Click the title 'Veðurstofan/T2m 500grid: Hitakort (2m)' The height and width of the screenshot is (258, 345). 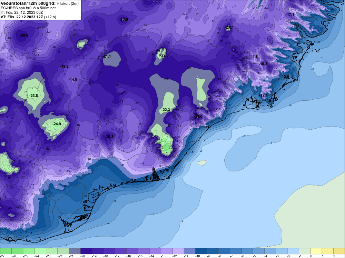tap(40, 3)
